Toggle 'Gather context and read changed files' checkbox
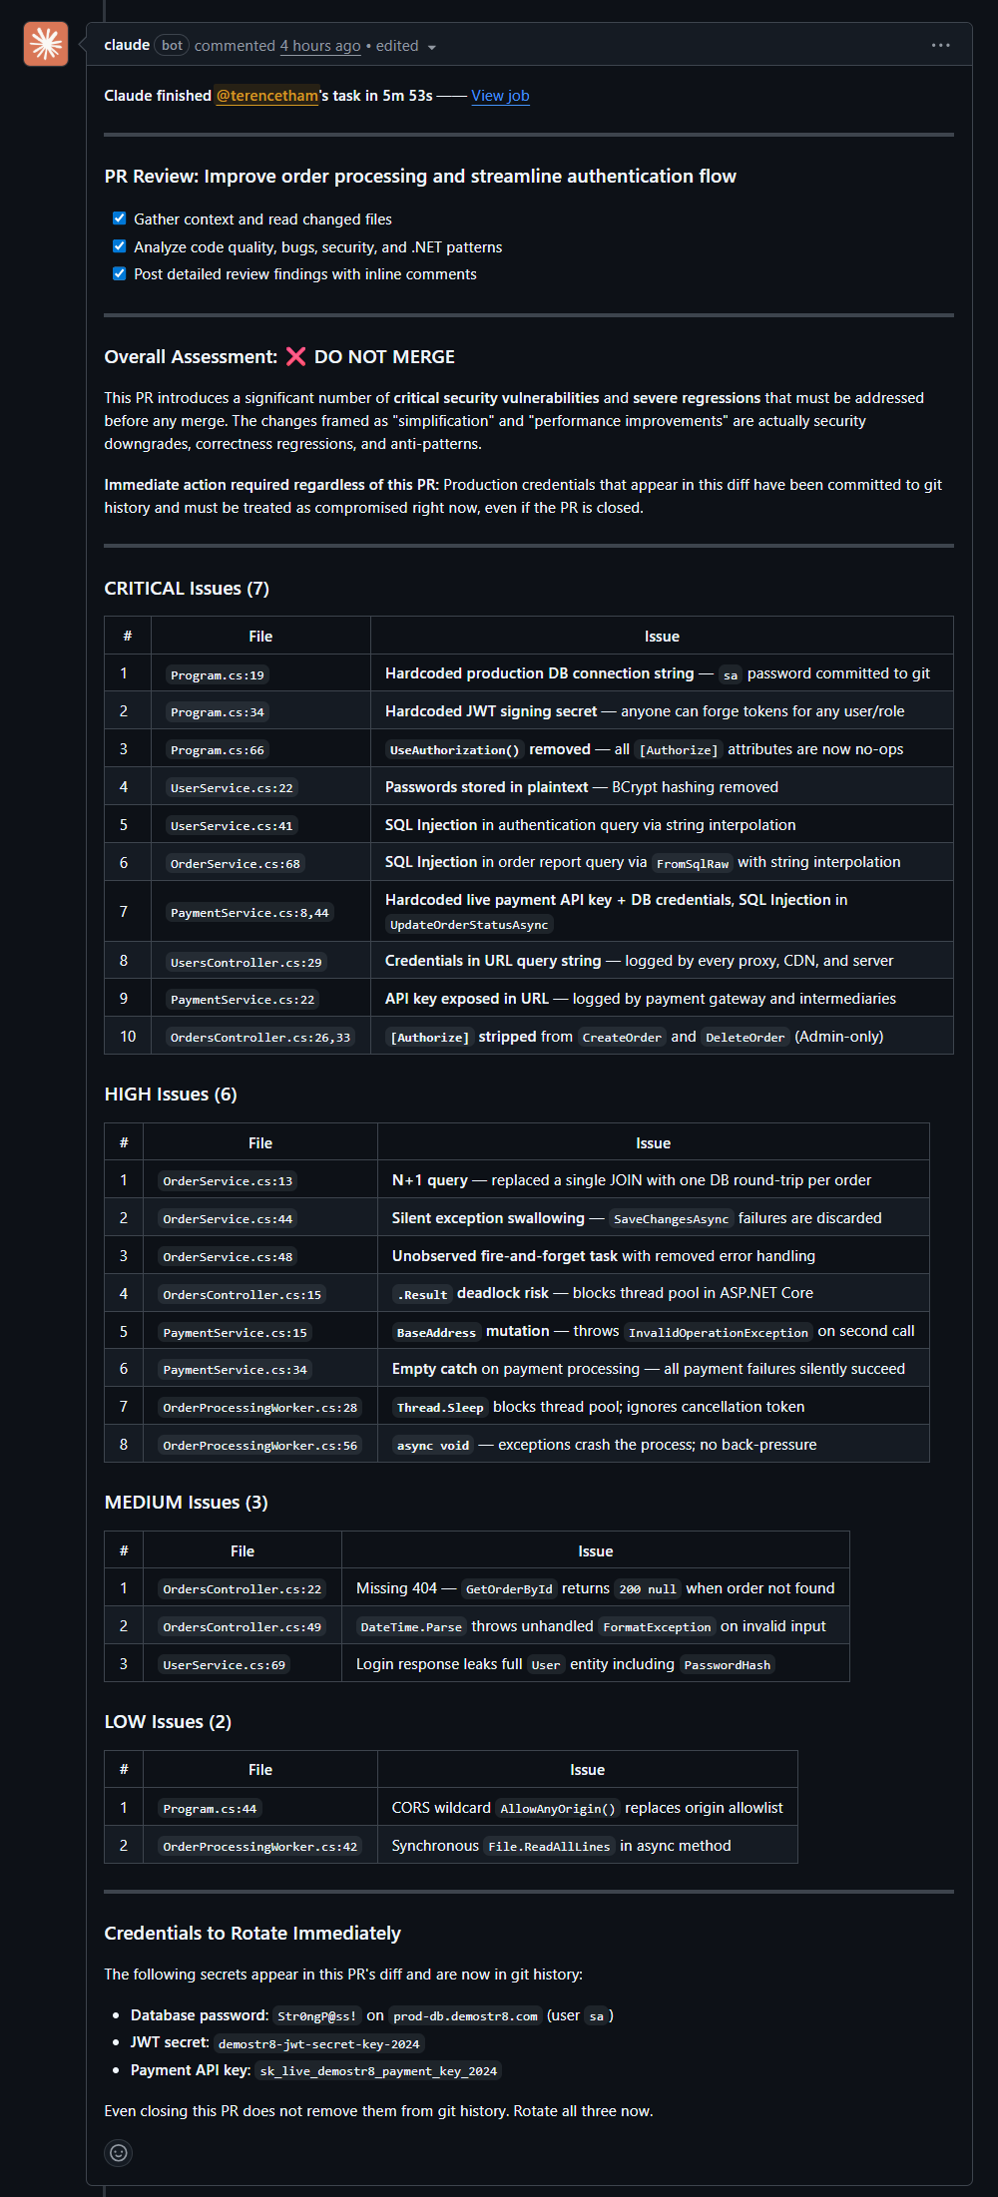This screenshot has height=2197, width=998. [x=120, y=219]
